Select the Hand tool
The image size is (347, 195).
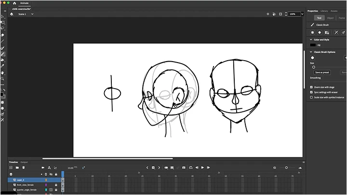(x=3, y=73)
